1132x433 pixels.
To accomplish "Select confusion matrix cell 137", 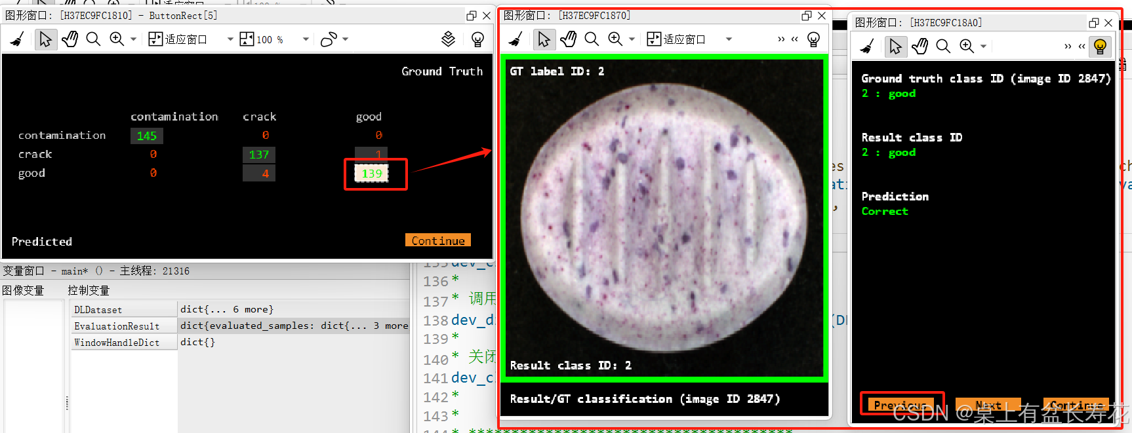I will pyautogui.click(x=259, y=155).
